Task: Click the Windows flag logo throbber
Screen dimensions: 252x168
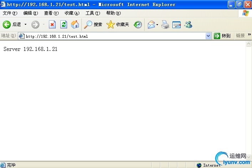Action: point(246,13)
